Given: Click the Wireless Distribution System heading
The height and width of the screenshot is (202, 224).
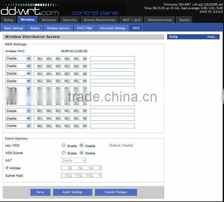Looking at the screenshot, I should (x=32, y=36).
